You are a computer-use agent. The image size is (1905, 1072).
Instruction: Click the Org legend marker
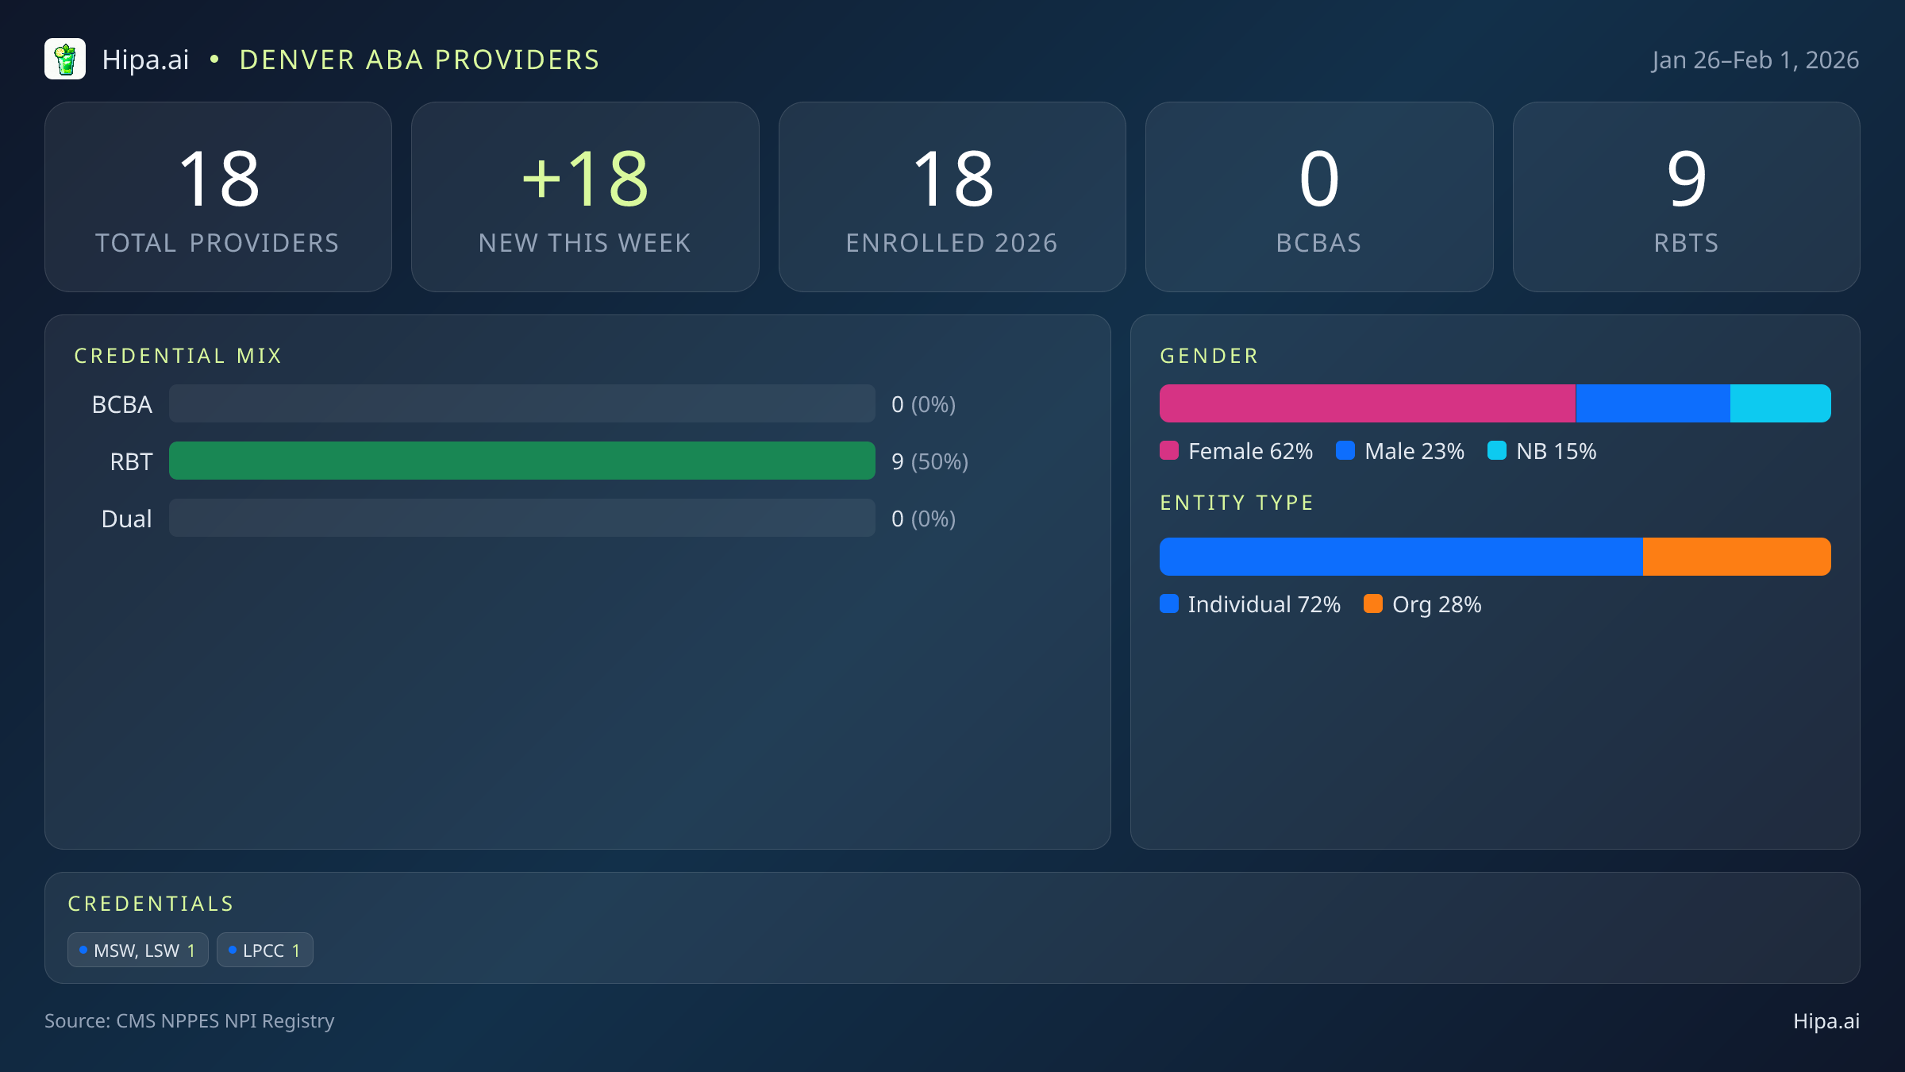coord(1375,604)
